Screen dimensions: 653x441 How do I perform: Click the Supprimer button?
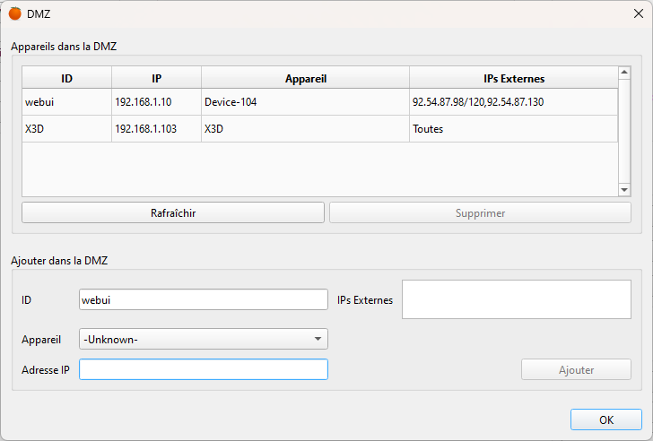point(480,213)
